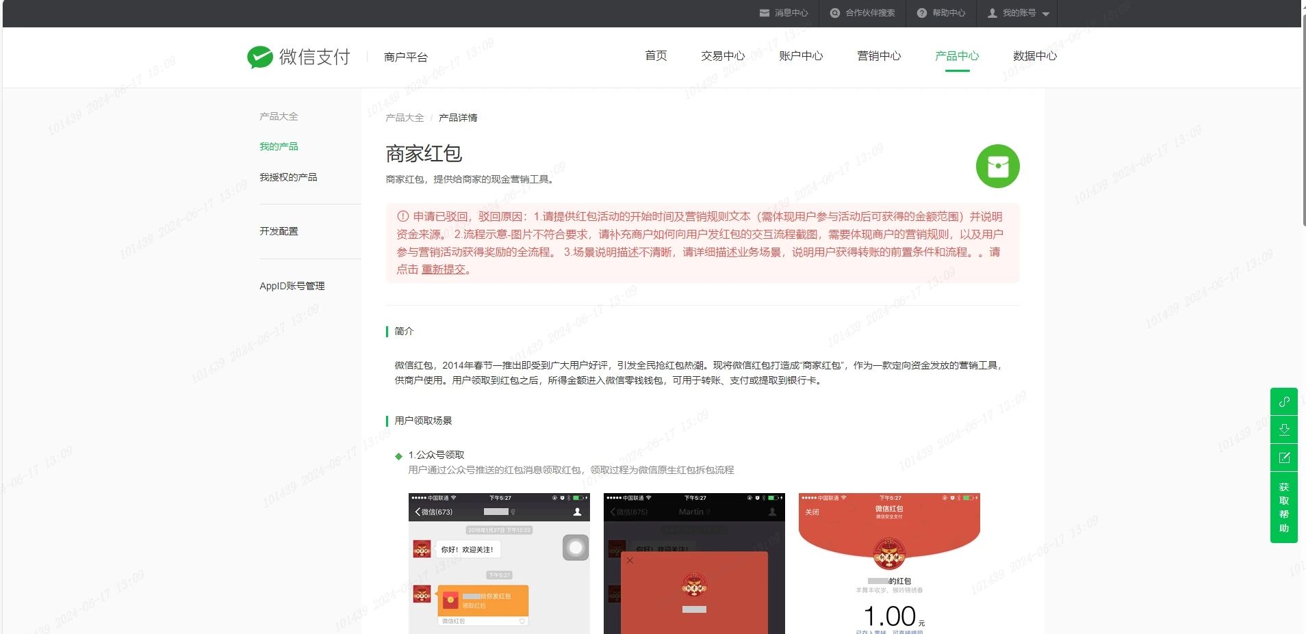The width and height of the screenshot is (1306, 634).
Task: Open the chat screenshot with 你好！欢迎关注！
Action: 499,564
